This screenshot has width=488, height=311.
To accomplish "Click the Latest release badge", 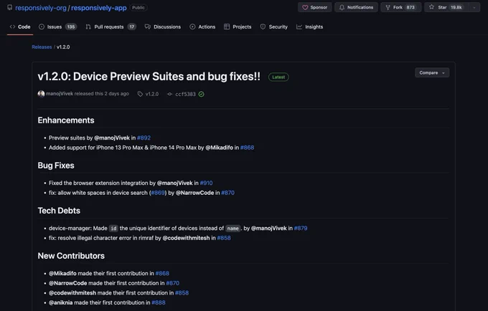I will pyautogui.click(x=278, y=77).
